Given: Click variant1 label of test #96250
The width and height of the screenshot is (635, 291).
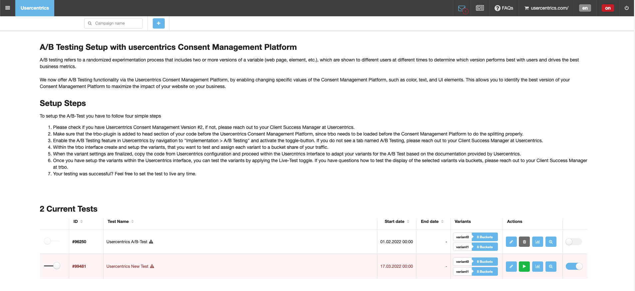Looking at the screenshot, I should [x=463, y=247].
